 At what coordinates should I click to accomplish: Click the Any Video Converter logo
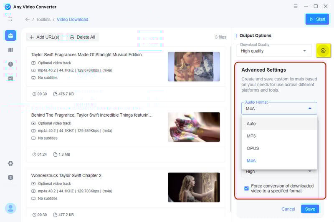tap(8, 7)
